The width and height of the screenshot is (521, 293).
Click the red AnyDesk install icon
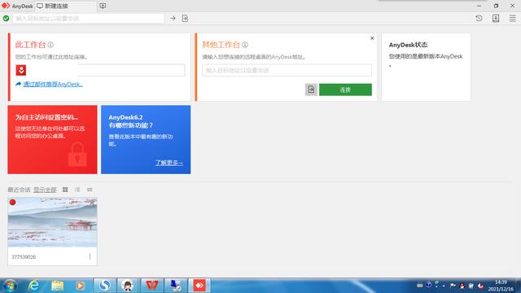pos(21,70)
